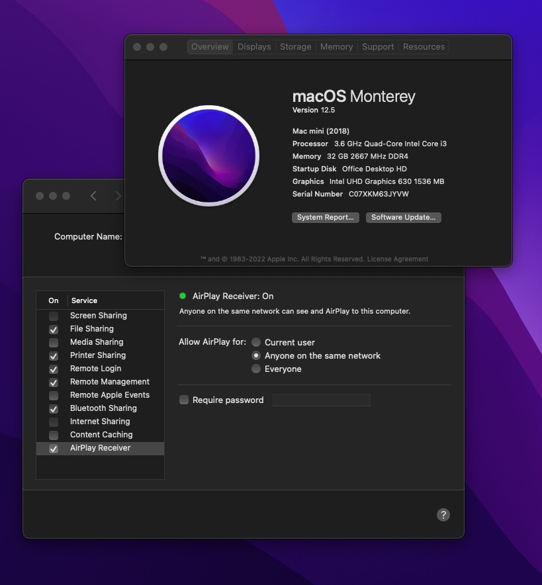Tick the Internet Sharing checkbox
The width and height of the screenshot is (542, 585).
coord(54,422)
